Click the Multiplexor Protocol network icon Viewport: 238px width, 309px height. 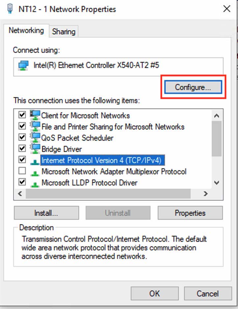[x=35, y=172]
